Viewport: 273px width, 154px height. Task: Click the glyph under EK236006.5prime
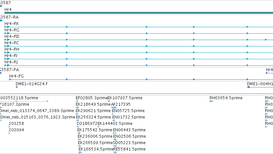tap(79, 140)
